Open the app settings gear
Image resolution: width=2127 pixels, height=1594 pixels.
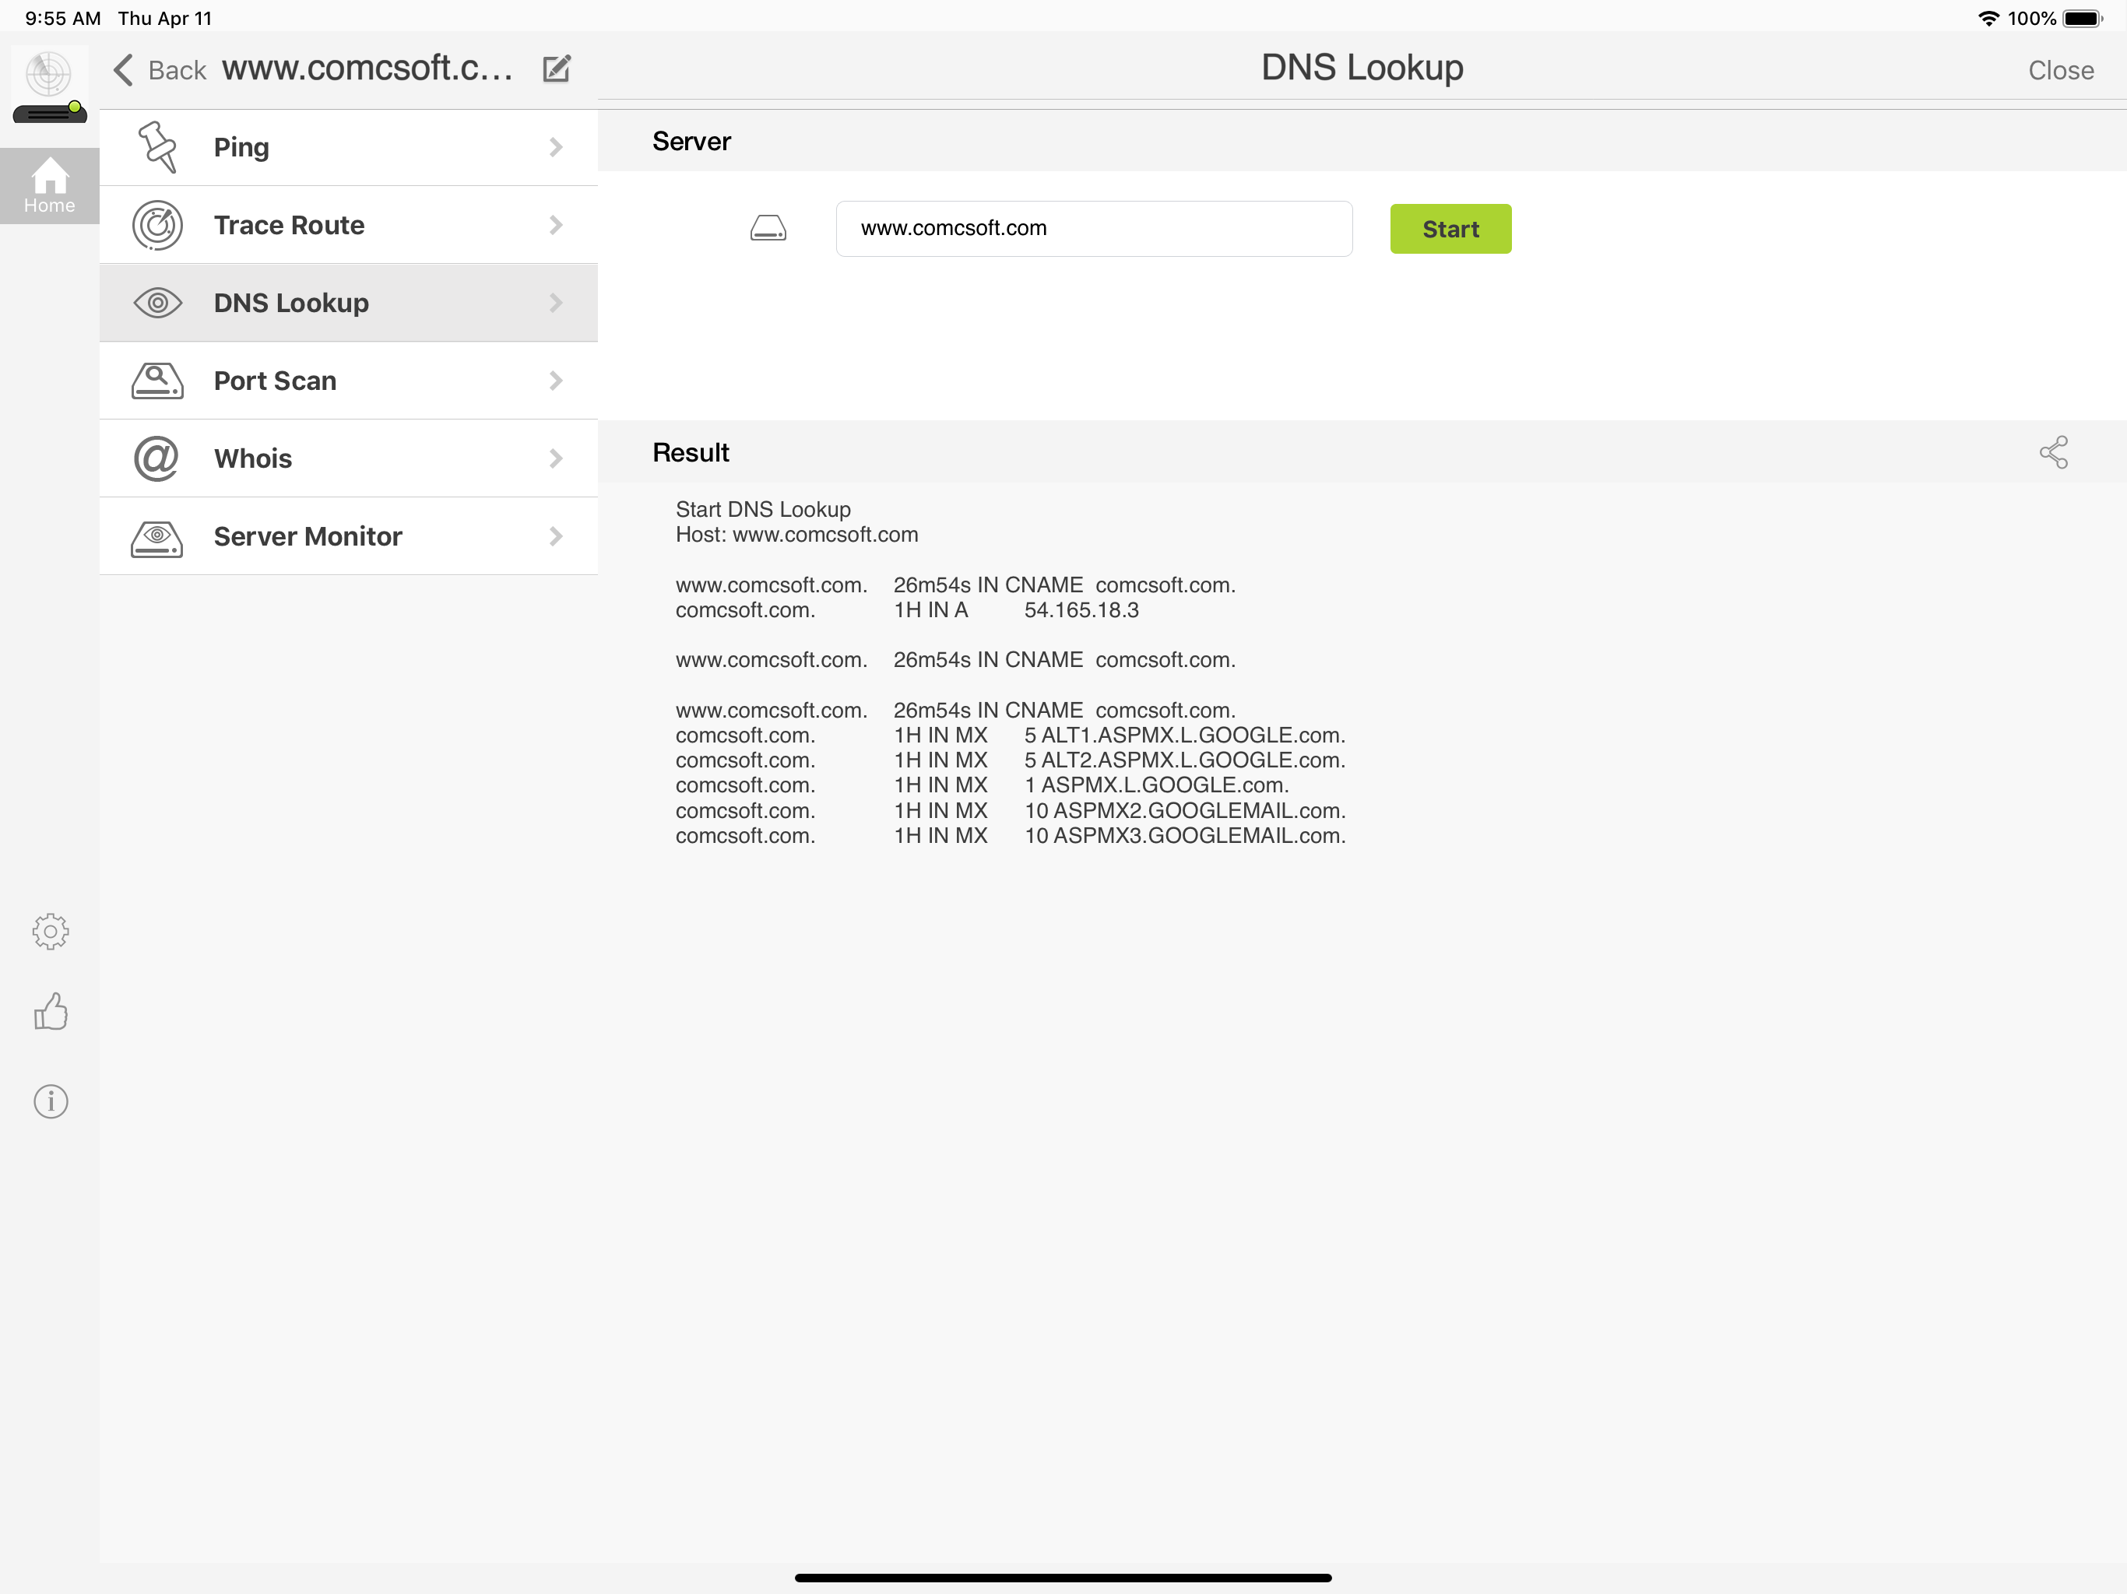[x=50, y=929]
